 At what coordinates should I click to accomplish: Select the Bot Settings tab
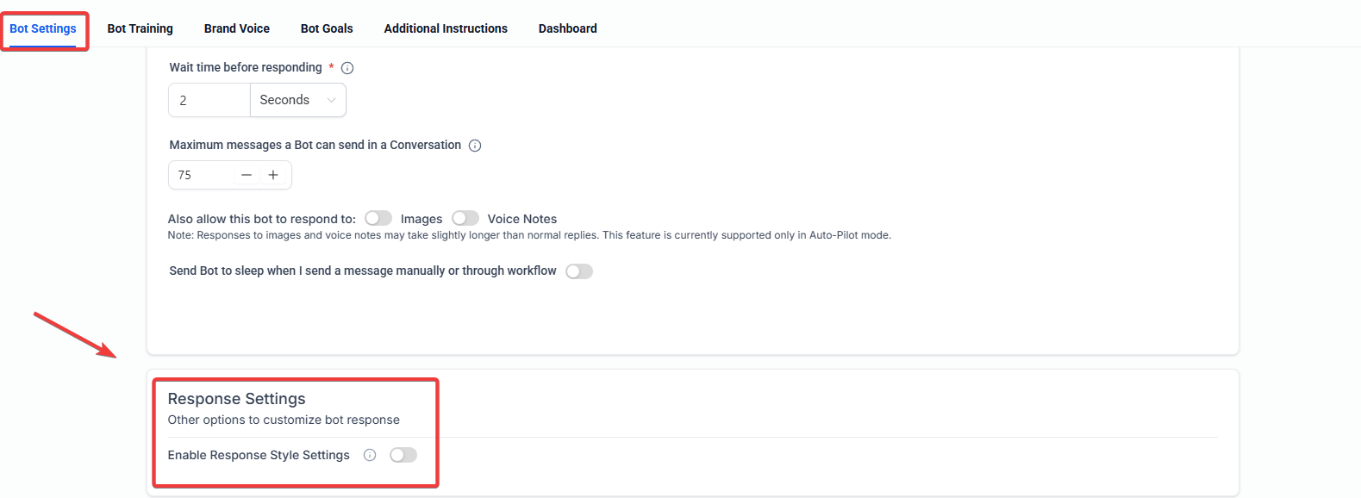tap(43, 28)
